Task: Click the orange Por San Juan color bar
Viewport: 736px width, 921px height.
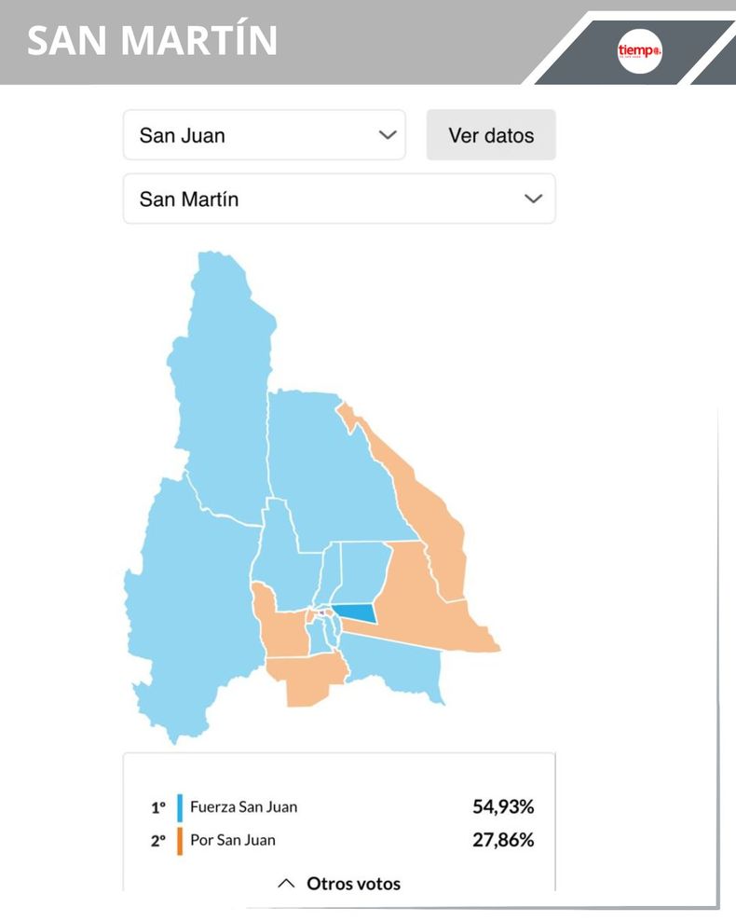Action: point(180,840)
